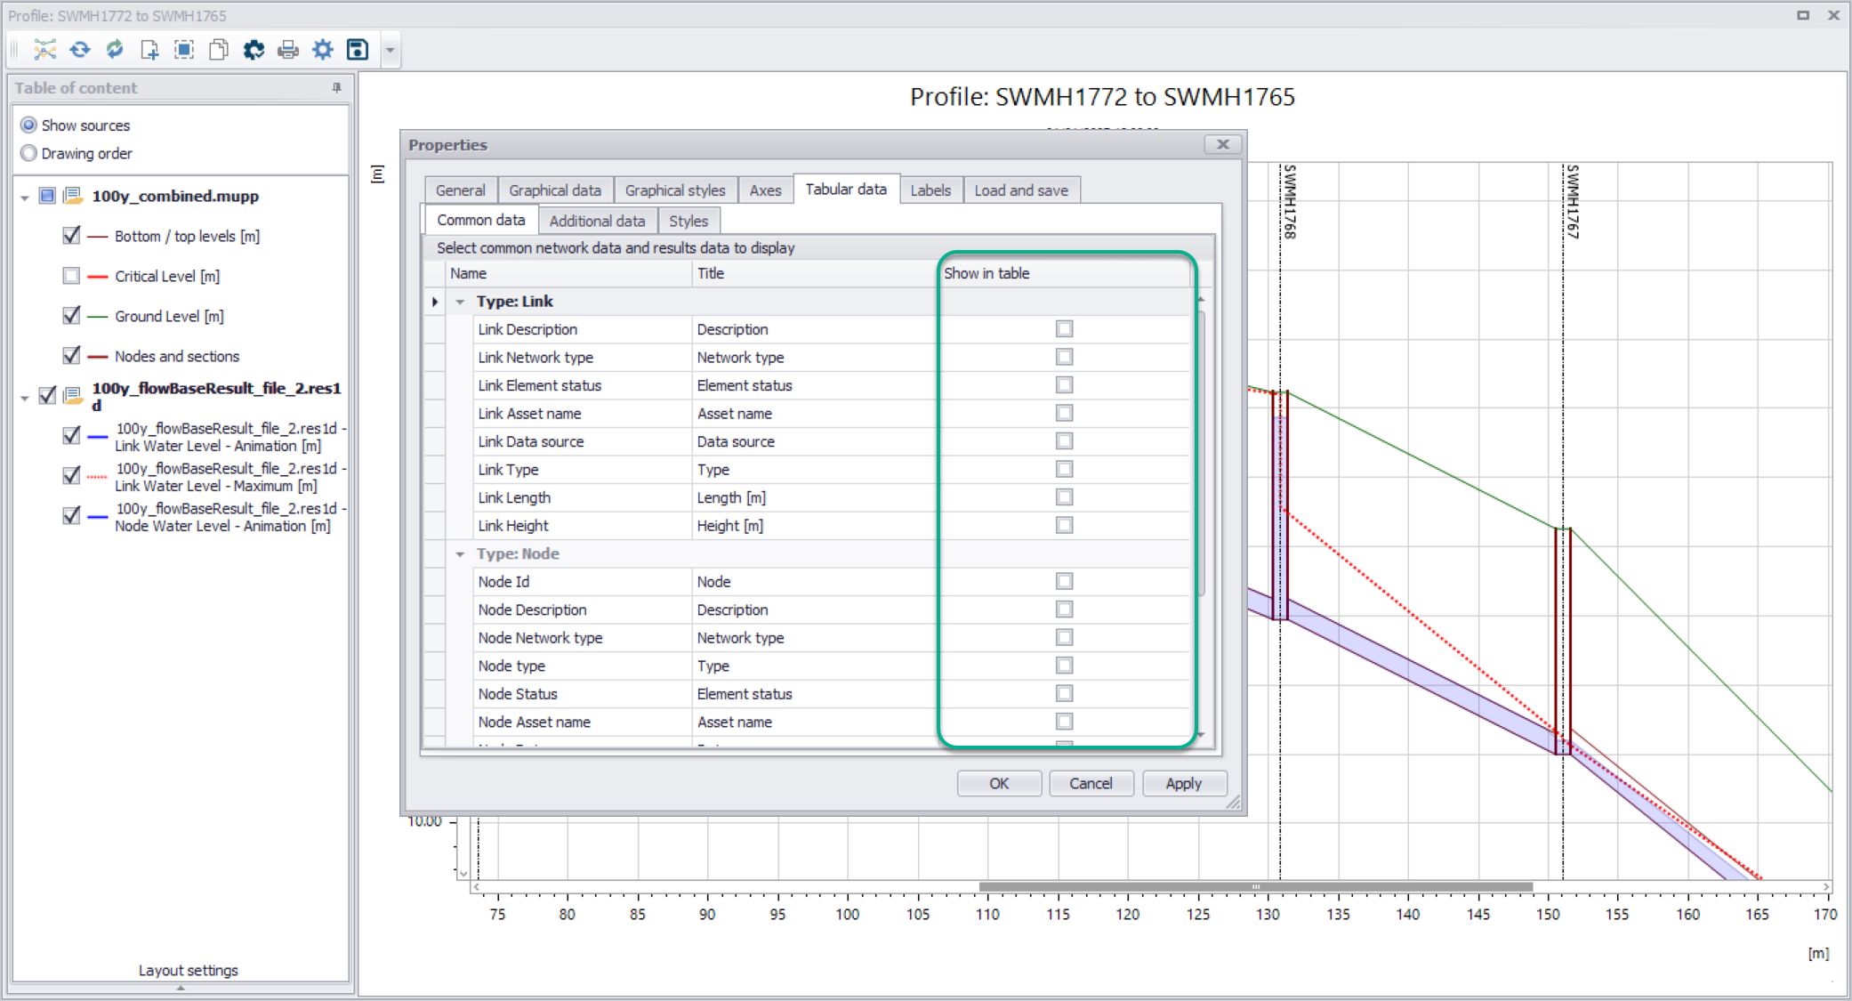Click the row indicator arrow beside Type: Link

pos(435,302)
